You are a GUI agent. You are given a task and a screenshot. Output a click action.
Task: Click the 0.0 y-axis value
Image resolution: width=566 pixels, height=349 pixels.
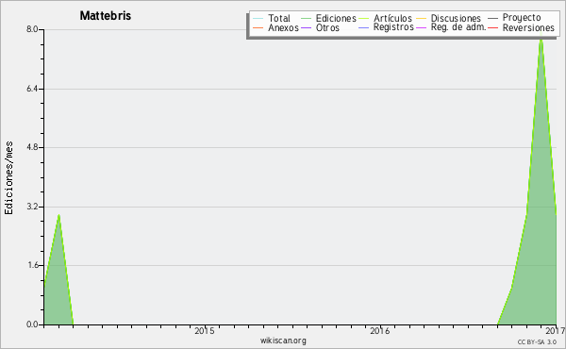click(32, 324)
